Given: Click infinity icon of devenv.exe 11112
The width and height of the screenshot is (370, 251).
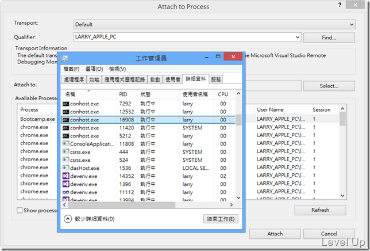Looking at the screenshot, I should point(66,192).
